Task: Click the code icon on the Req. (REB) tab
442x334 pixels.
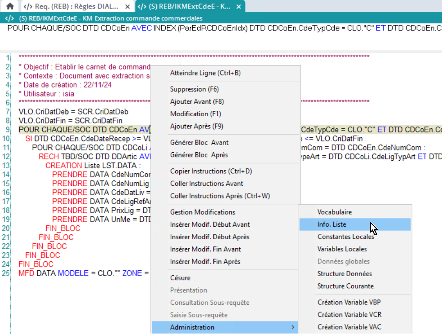Action: click(x=28, y=7)
